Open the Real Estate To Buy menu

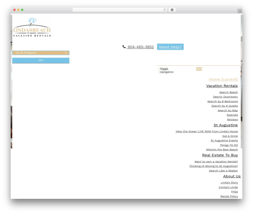click(x=220, y=155)
